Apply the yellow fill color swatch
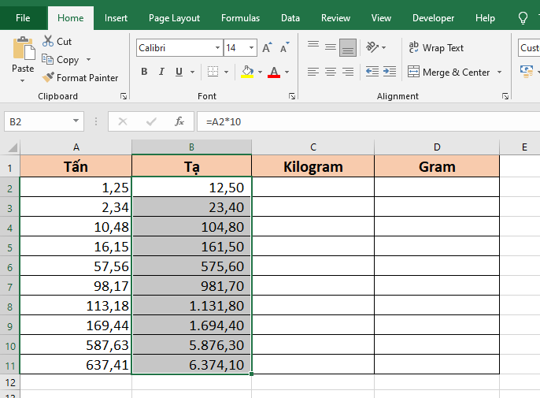 point(247,72)
